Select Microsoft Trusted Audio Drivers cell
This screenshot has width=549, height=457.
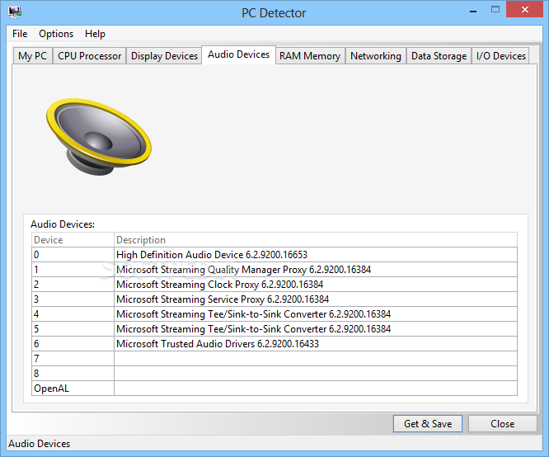[316, 344]
